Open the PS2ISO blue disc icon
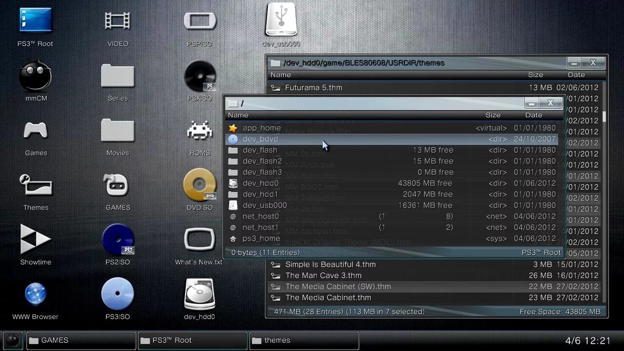Image resolution: width=624 pixels, height=351 pixels. [x=117, y=239]
